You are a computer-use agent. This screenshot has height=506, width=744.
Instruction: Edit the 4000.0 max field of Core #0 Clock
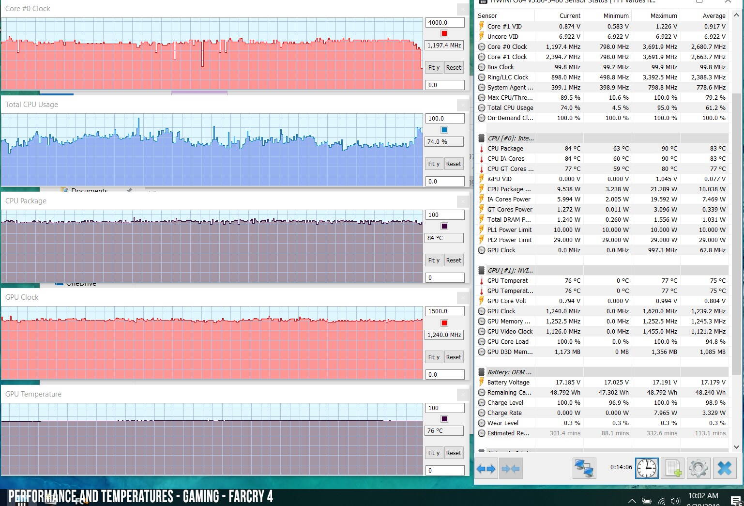(x=444, y=22)
